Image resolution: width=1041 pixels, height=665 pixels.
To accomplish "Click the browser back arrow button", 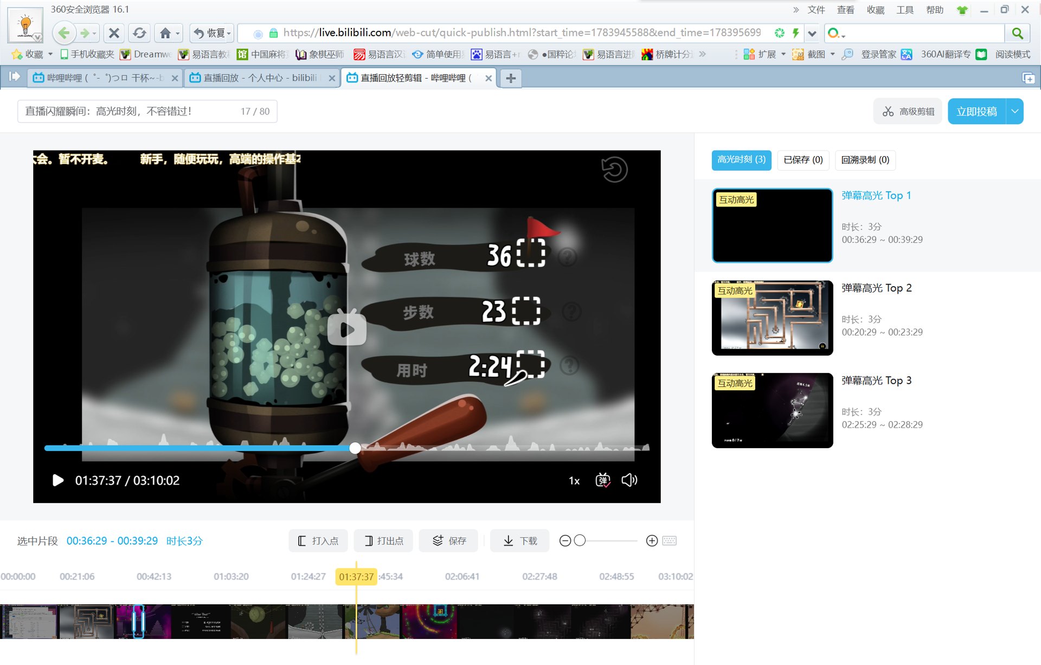I will pyautogui.click(x=63, y=33).
